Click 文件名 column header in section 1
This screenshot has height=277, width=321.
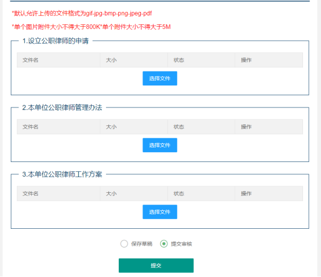pyautogui.click(x=30, y=60)
